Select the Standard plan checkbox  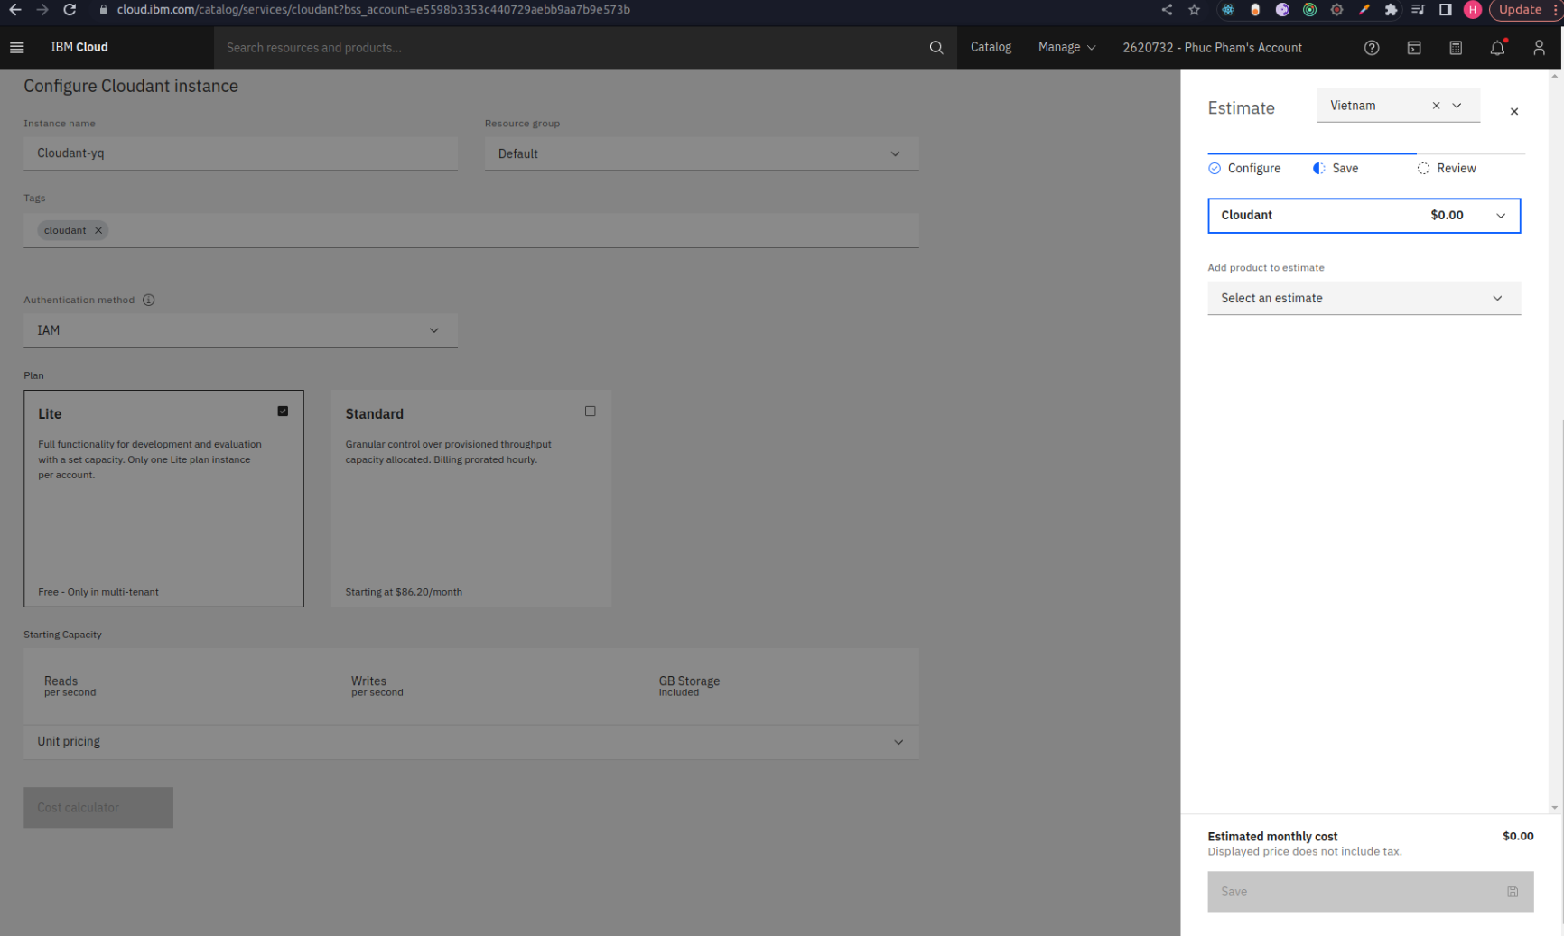point(591,412)
